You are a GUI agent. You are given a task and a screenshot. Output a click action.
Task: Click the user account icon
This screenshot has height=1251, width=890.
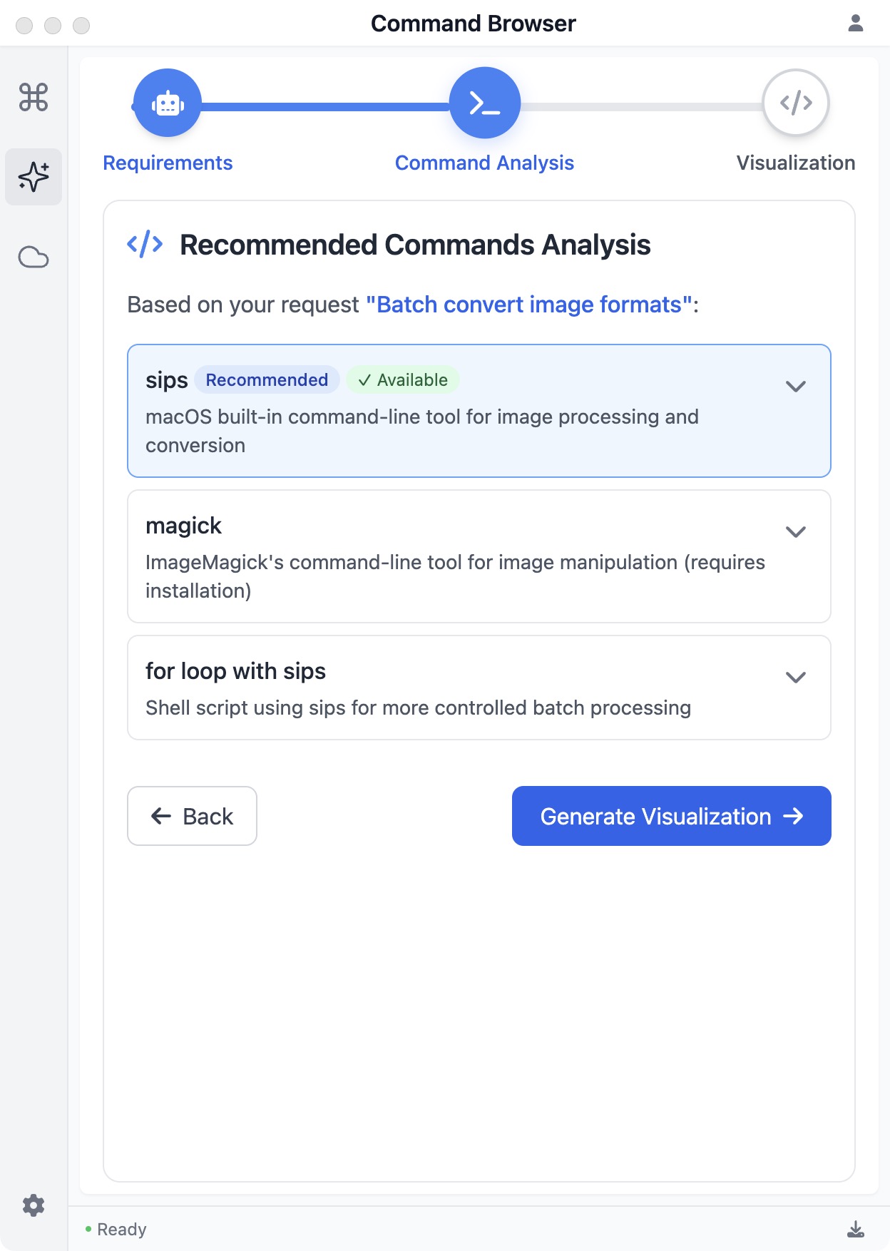[856, 24]
